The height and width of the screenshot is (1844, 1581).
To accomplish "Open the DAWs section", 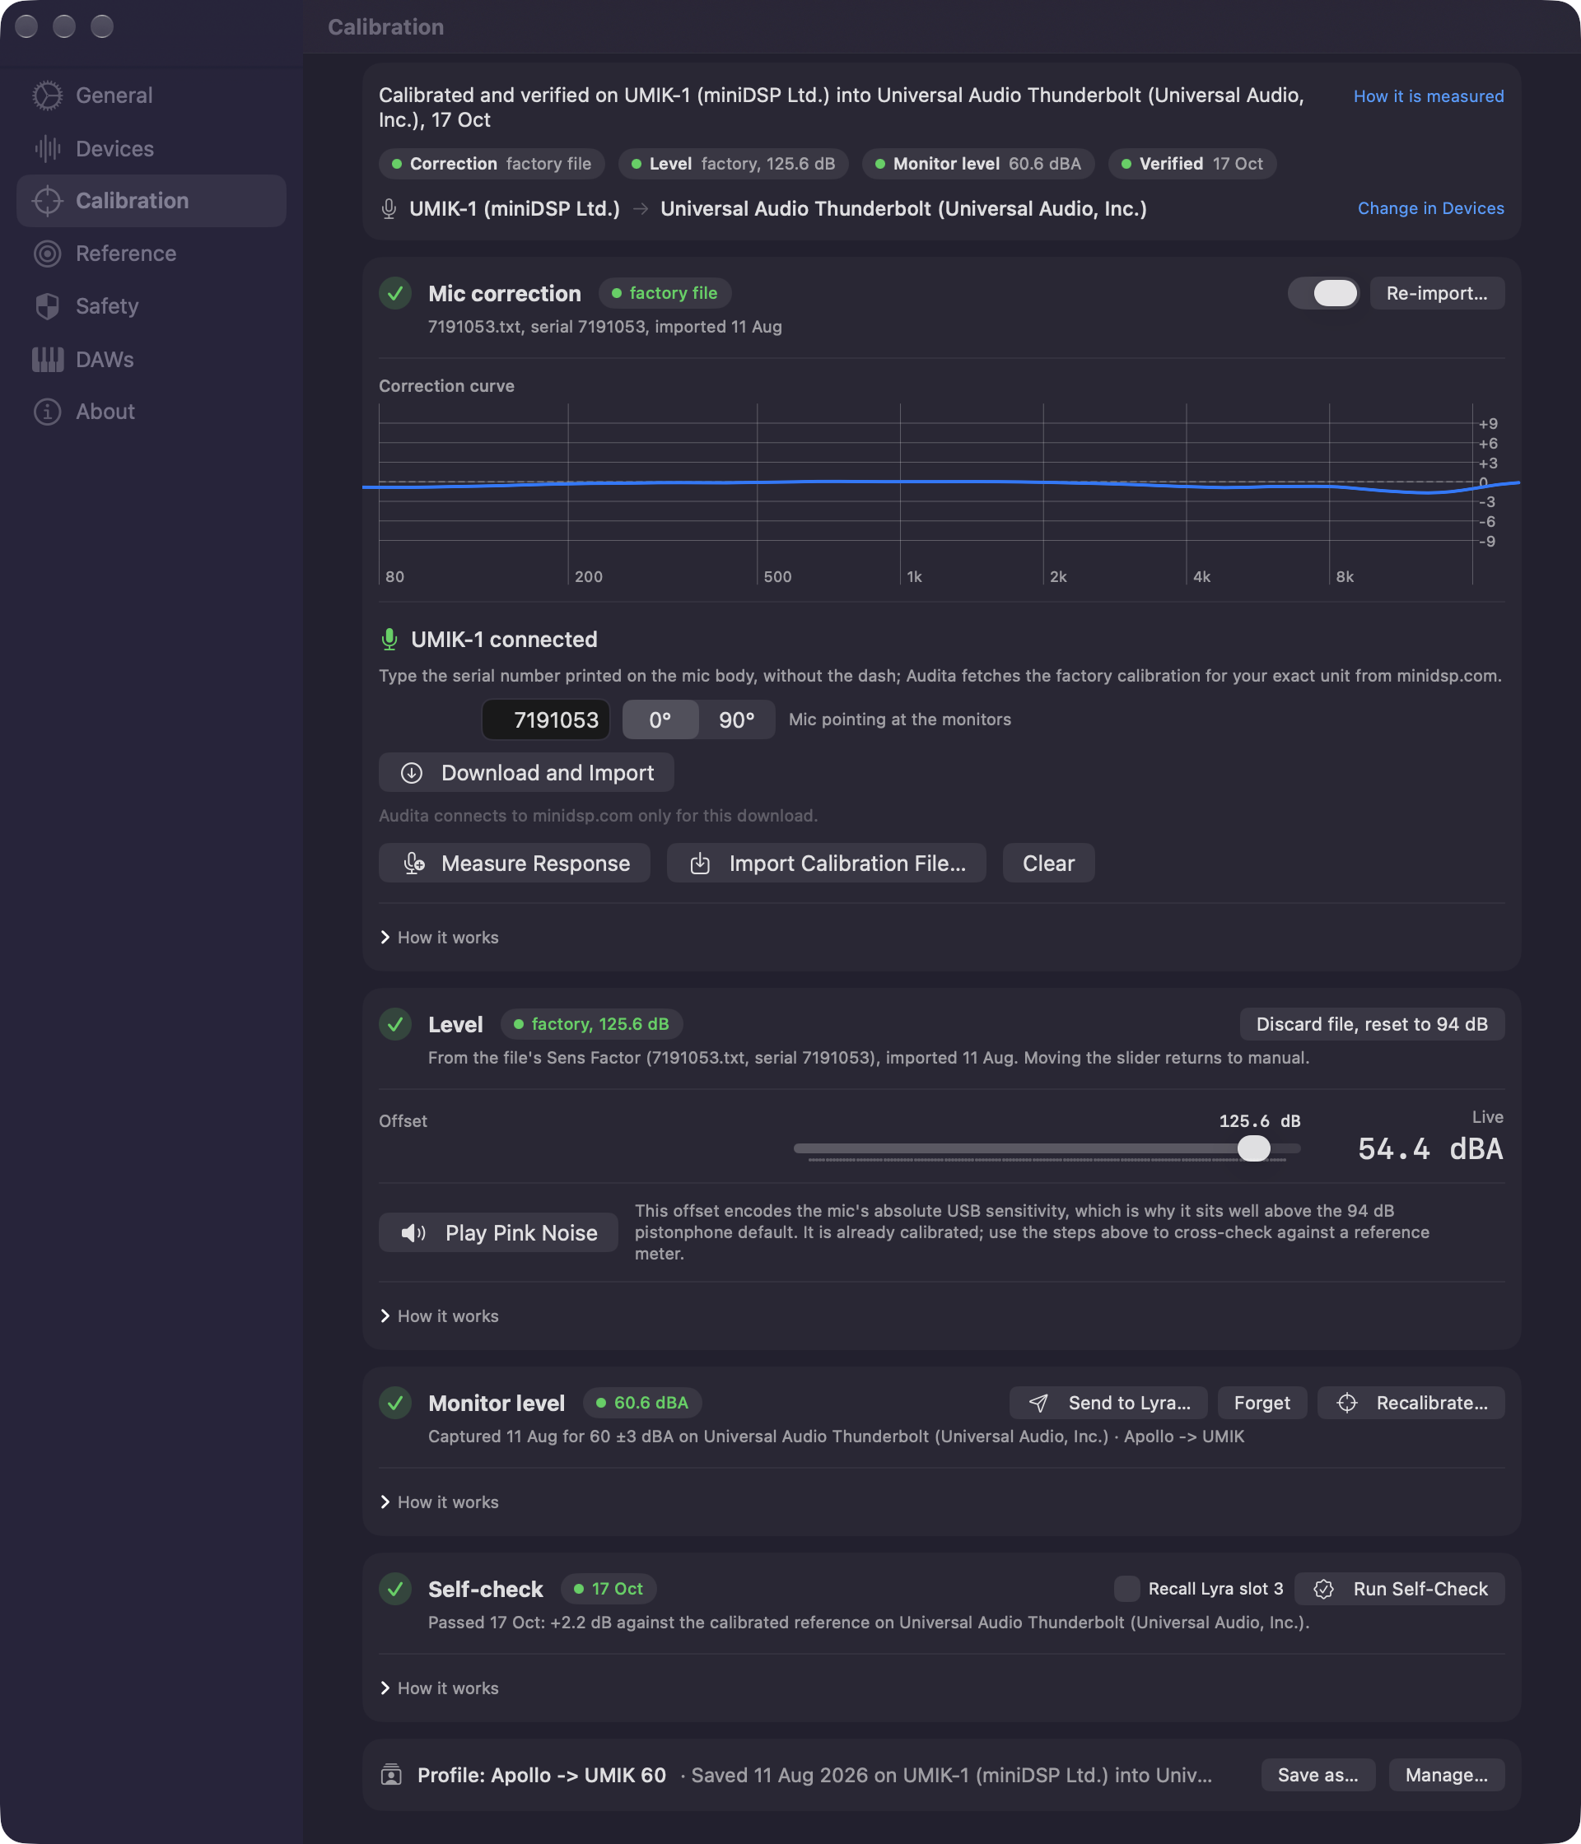I will click(x=152, y=360).
